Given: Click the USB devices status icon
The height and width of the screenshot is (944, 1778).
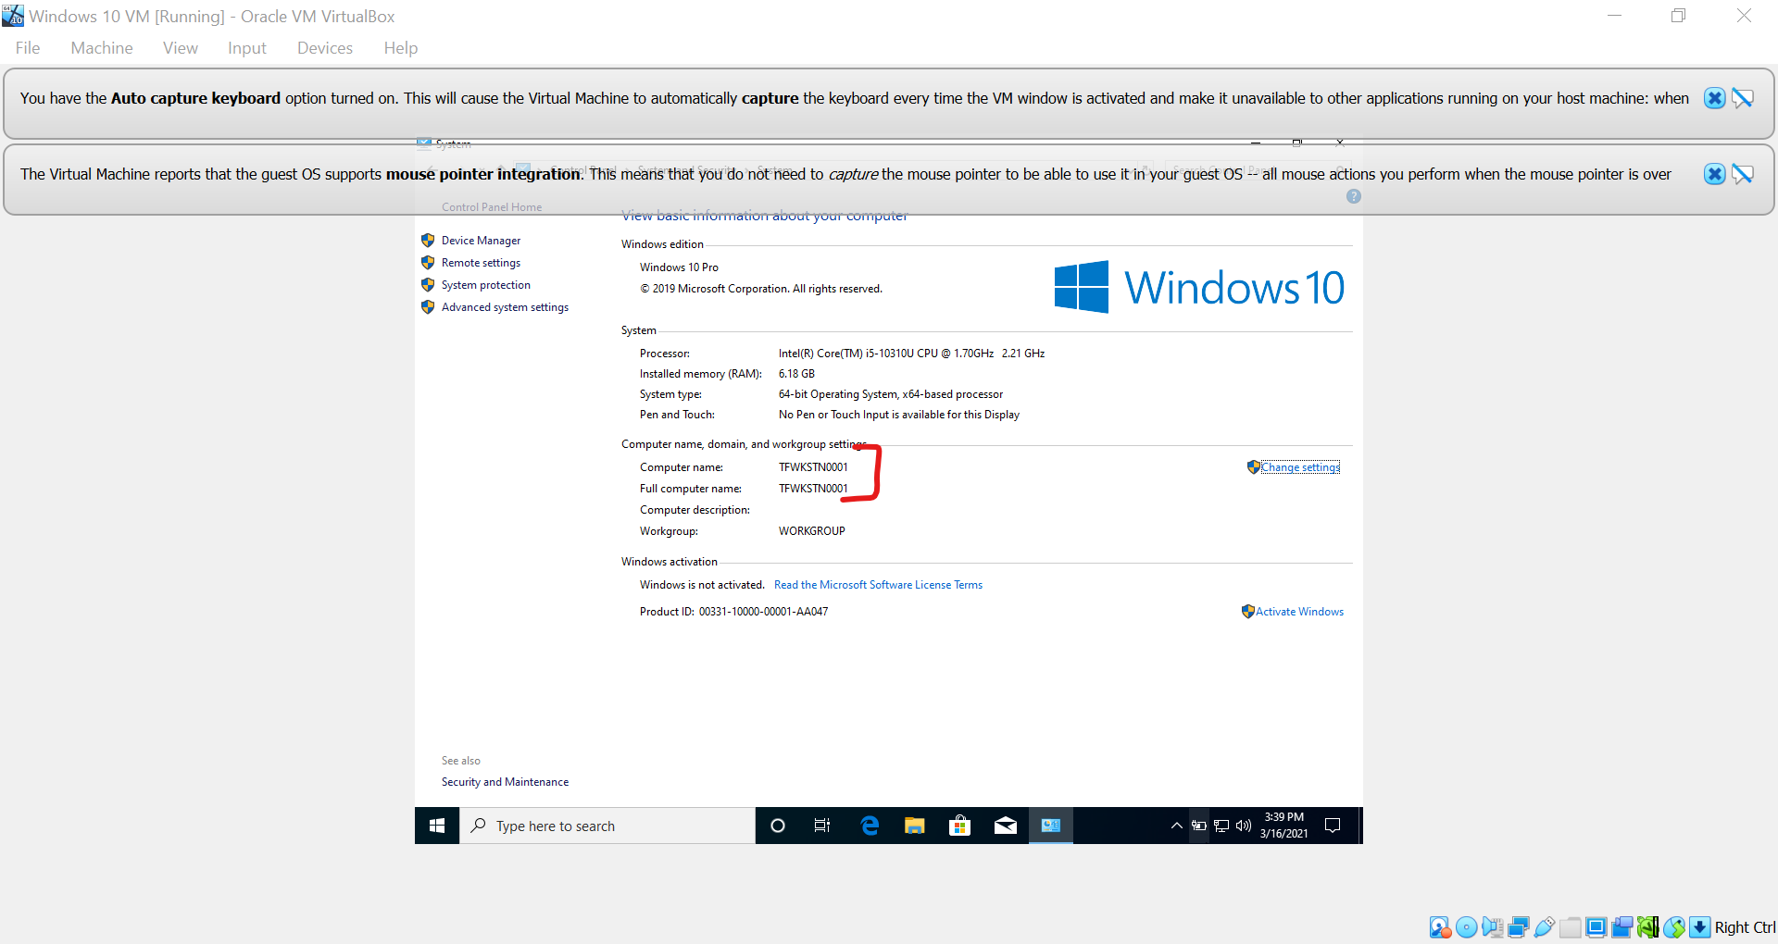Looking at the screenshot, I should click(x=1544, y=927).
